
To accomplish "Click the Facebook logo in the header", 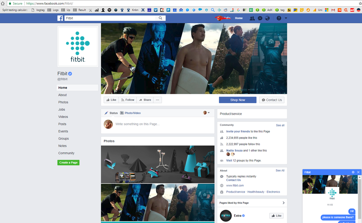I will click(x=60, y=18).
